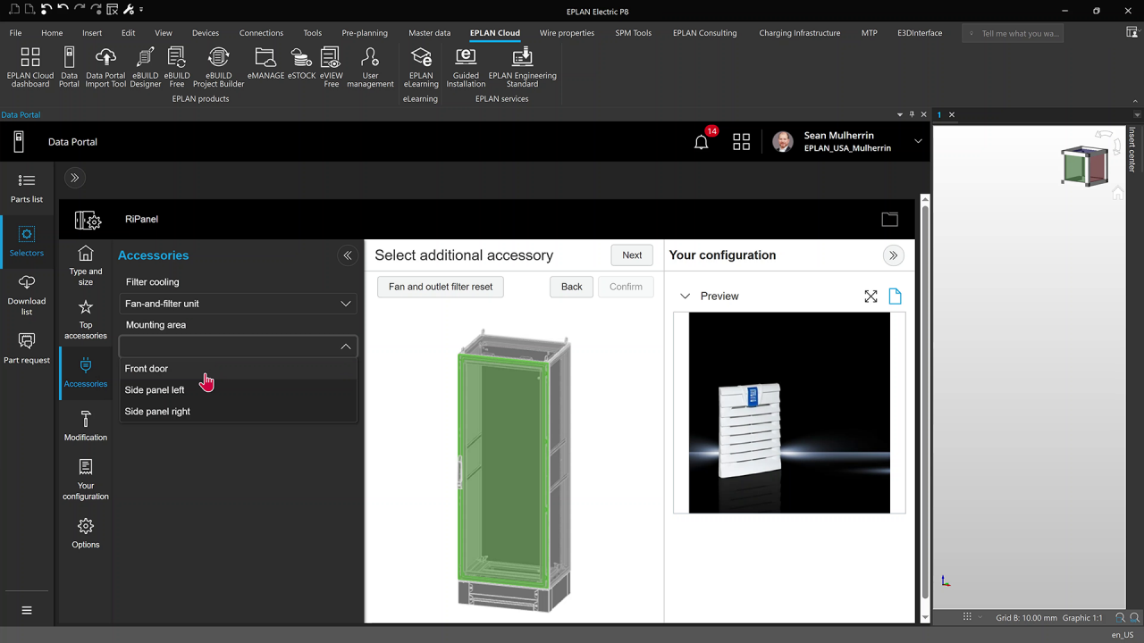Screen dimensions: 1144x643
Task: Open the Data Portal Import Tool
Action: pyautogui.click(x=105, y=68)
